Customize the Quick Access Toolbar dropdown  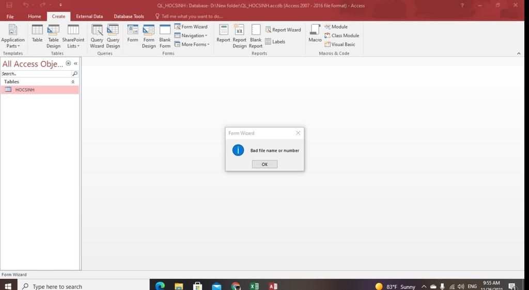point(60,5)
